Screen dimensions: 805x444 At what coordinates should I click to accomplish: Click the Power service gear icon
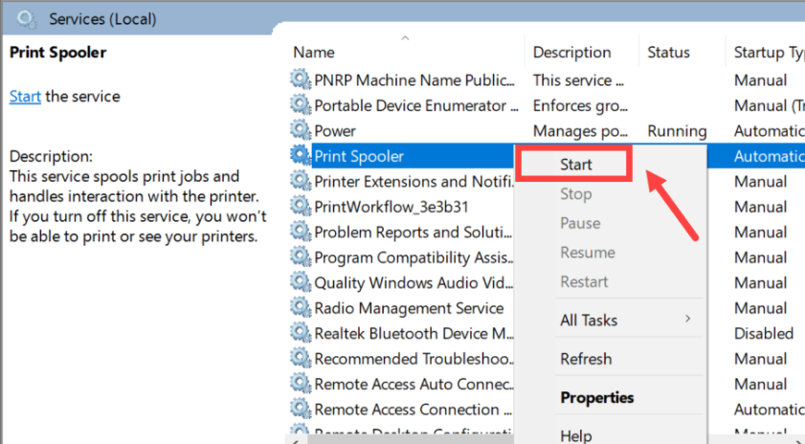302,131
